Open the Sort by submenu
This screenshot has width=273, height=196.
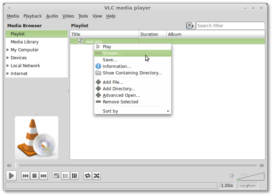pos(133,111)
